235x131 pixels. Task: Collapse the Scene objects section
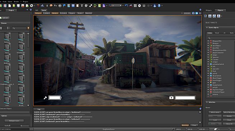point(207,28)
